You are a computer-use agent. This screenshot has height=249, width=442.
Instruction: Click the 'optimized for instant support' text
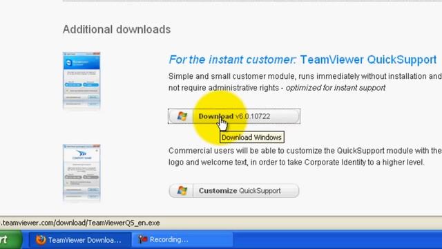(336, 88)
